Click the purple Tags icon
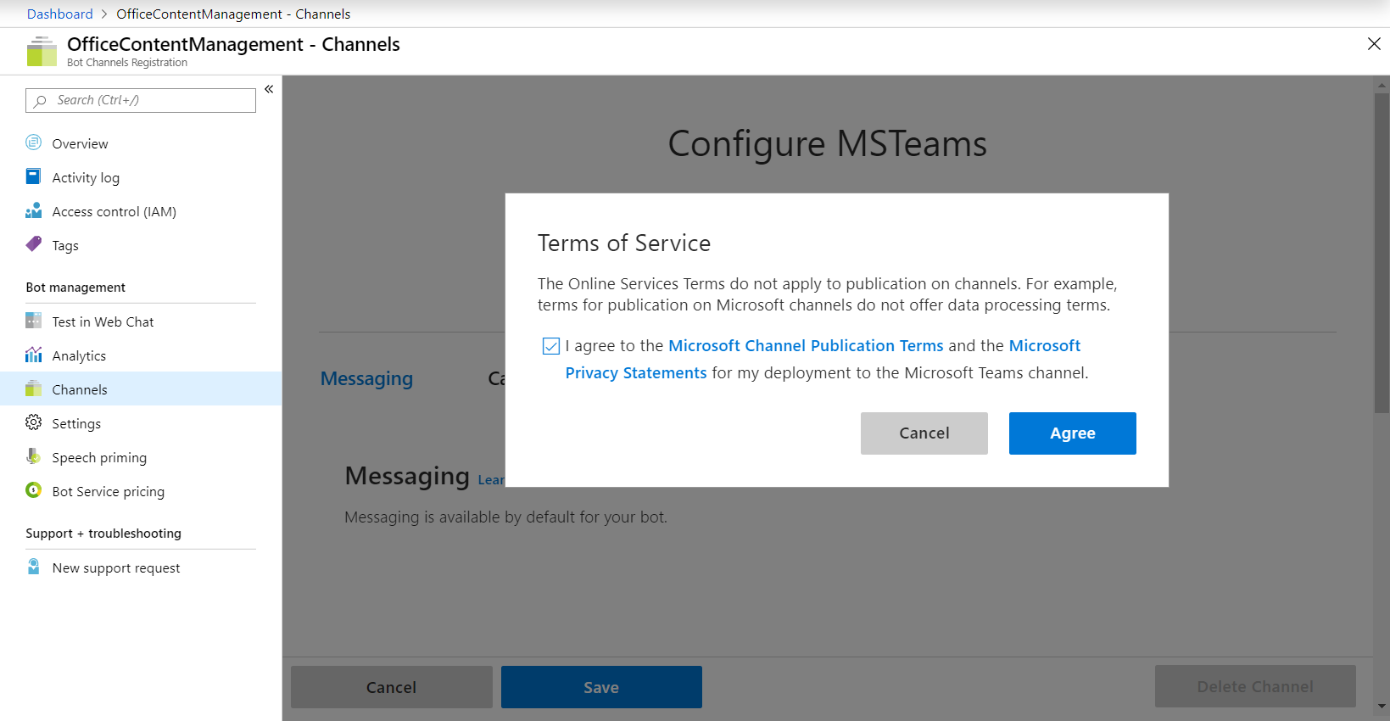 point(34,244)
